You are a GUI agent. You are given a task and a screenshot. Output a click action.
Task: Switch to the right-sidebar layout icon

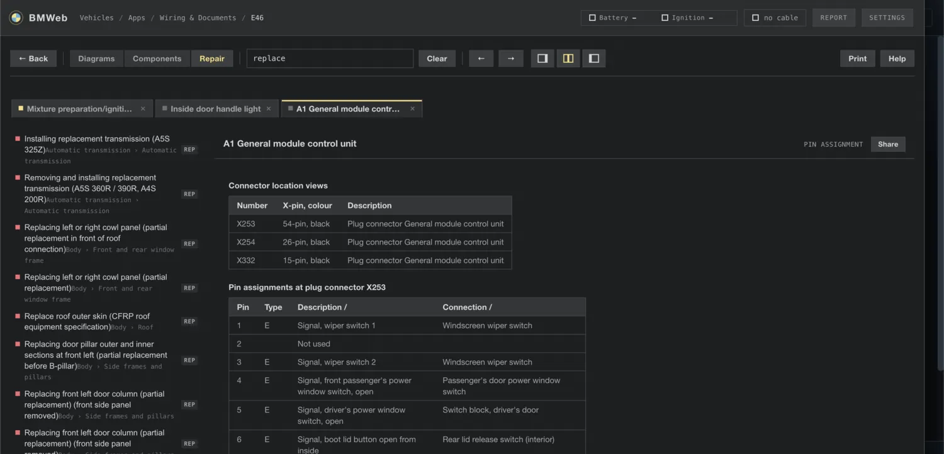[x=542, y=58]
